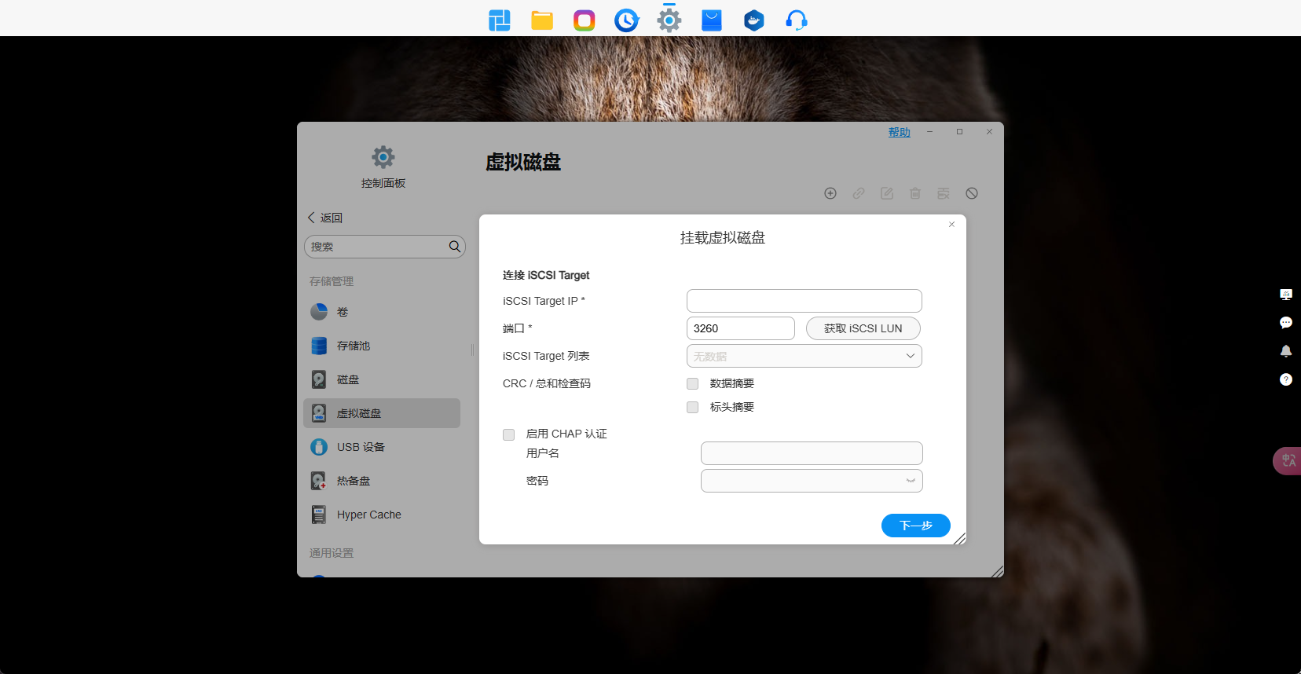The image size is (1301, 674).
Task: Open the notification bell icon
Action: click(1286, 351)
